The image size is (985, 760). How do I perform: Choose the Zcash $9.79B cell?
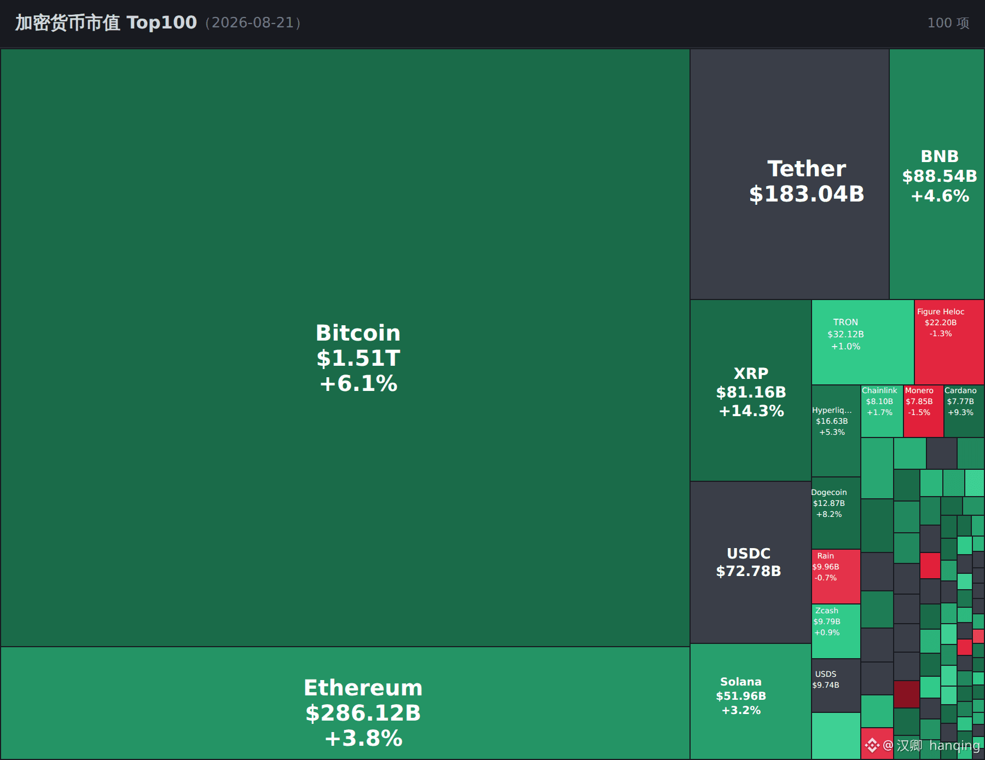(836, 631)
